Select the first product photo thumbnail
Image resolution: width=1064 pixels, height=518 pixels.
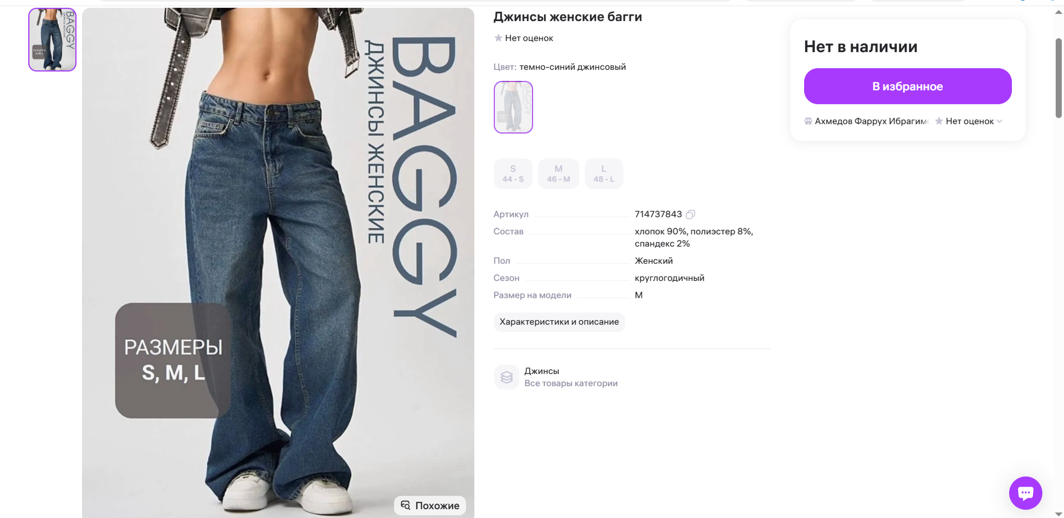coord(52,39)
